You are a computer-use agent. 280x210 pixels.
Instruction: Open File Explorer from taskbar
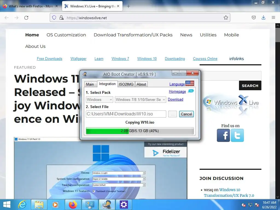(x=39, y=205)
